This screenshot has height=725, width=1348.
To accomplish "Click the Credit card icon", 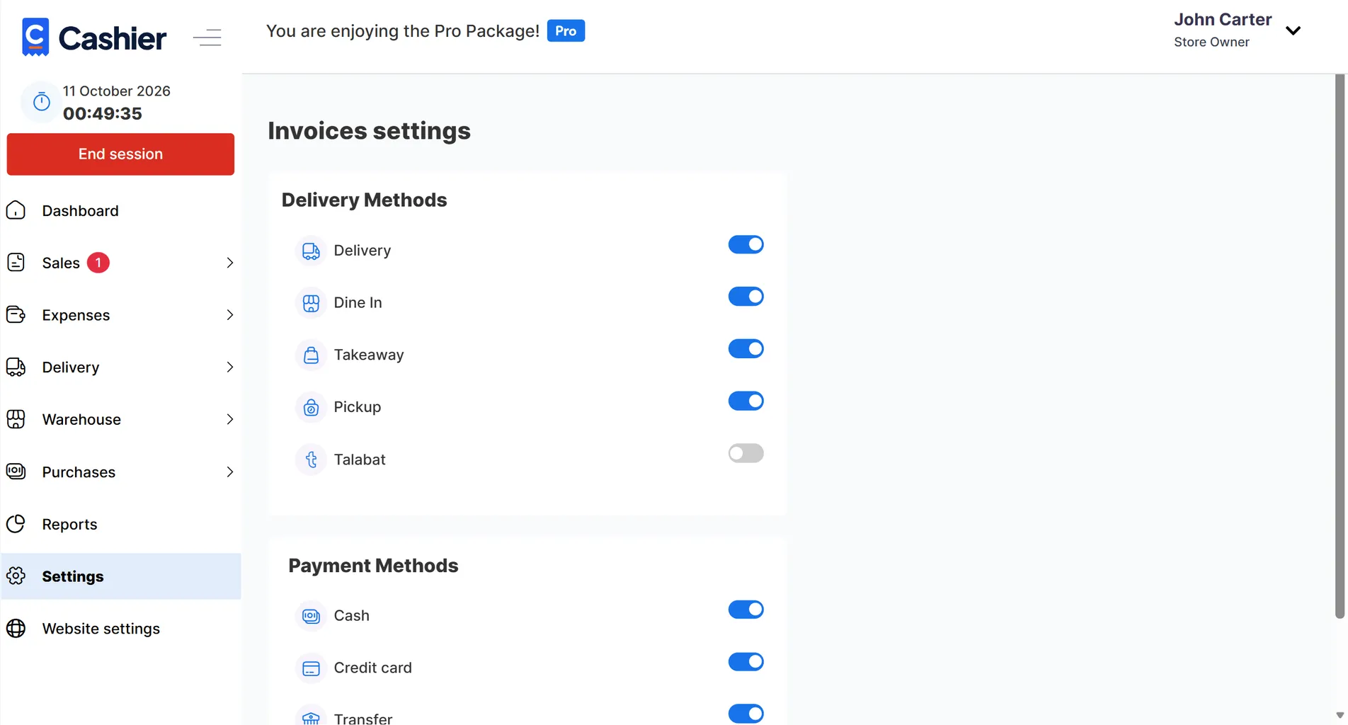I will [x=311, y=668].
